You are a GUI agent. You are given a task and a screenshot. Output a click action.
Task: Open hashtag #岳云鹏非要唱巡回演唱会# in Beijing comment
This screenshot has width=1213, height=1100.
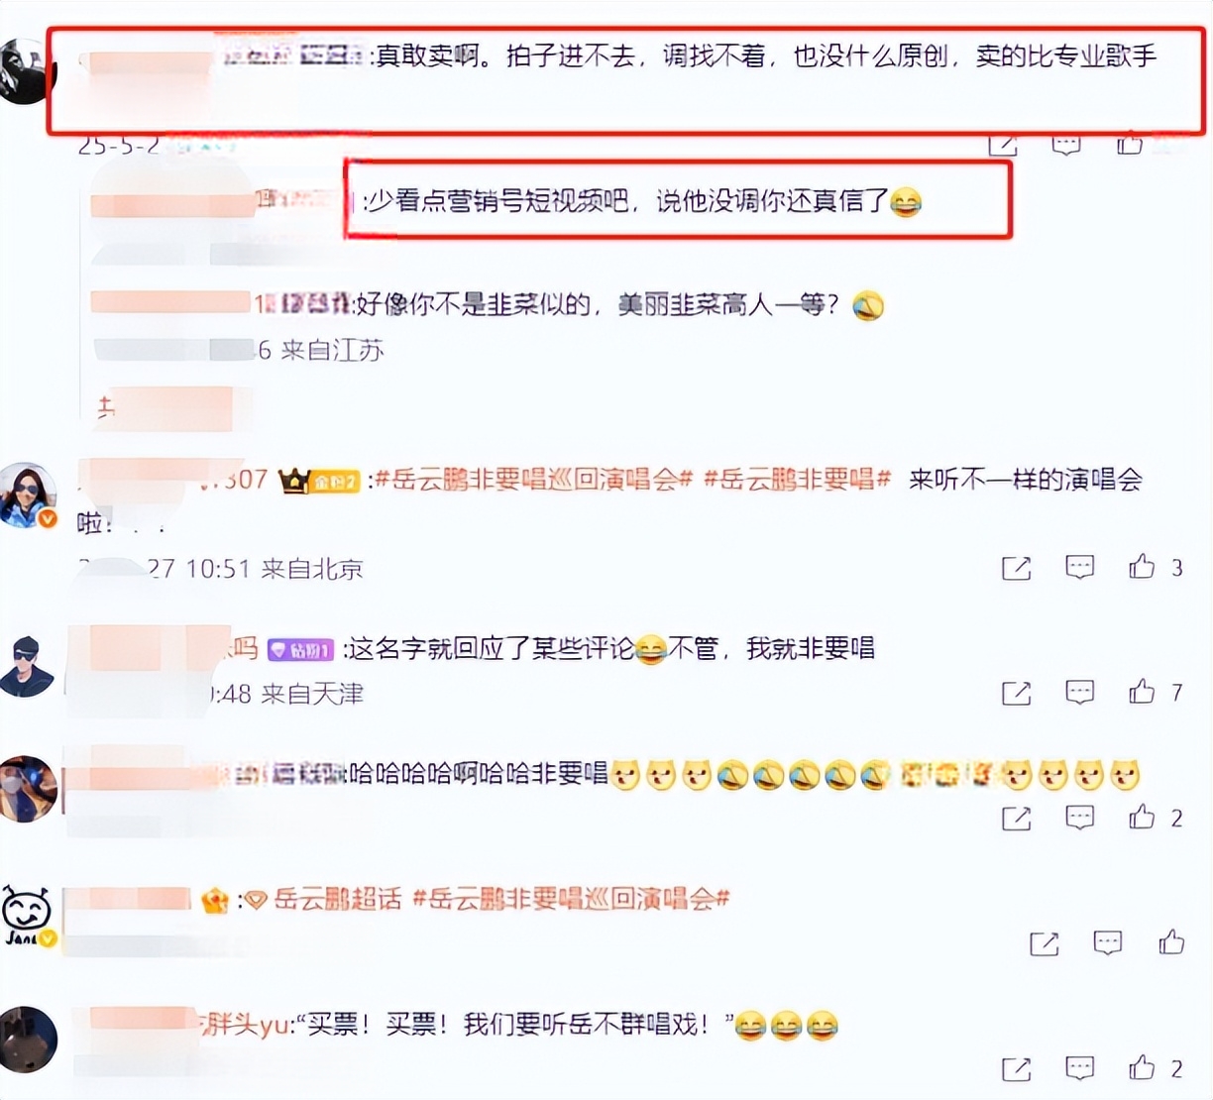pos(533,480)
